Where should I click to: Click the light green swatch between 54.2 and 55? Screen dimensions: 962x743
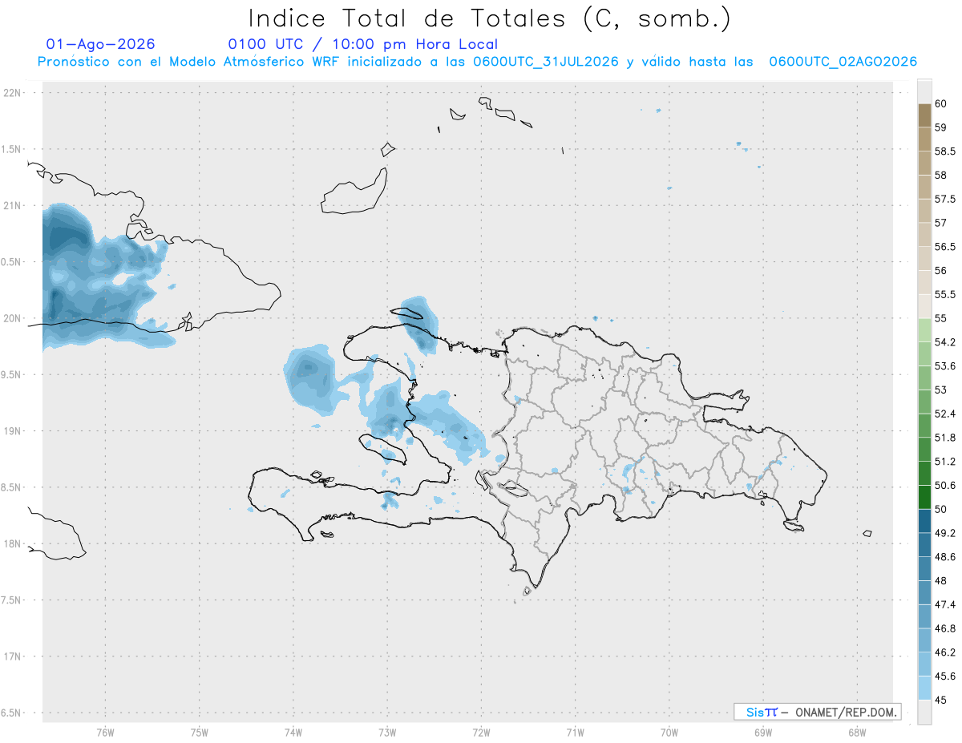click(x=924, y=330)
